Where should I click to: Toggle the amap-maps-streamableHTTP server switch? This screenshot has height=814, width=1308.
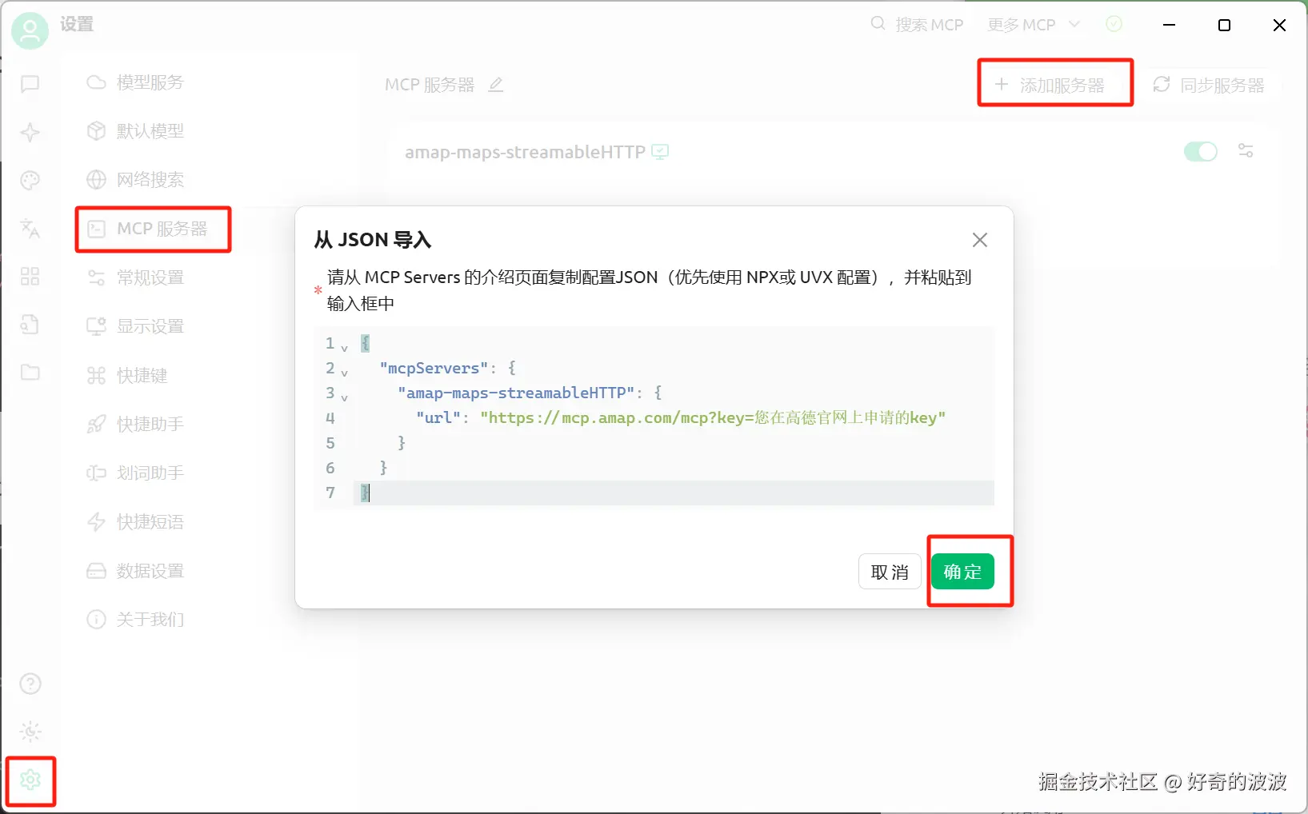point(1201,151)
